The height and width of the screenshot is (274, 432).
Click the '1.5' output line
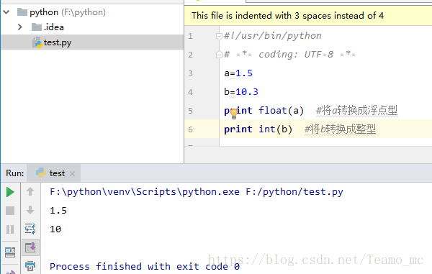[x=58, y=211]
